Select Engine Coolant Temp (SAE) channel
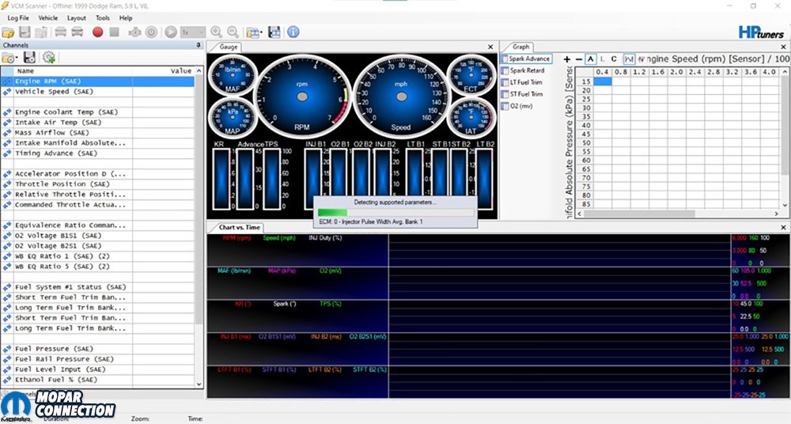Image resolution: width=791 pixels, height=424 pixels. (66, 112)
